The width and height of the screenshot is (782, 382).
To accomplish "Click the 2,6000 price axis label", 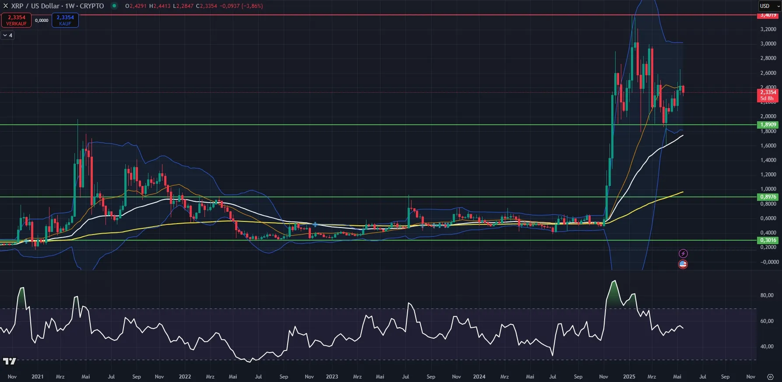I will tap(768, 73).
